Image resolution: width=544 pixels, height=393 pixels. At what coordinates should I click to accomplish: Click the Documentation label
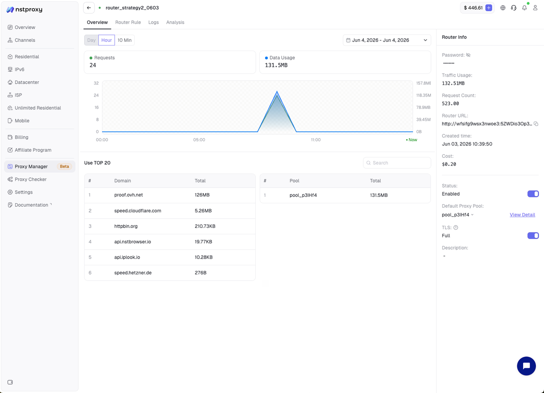click(31, 205)
